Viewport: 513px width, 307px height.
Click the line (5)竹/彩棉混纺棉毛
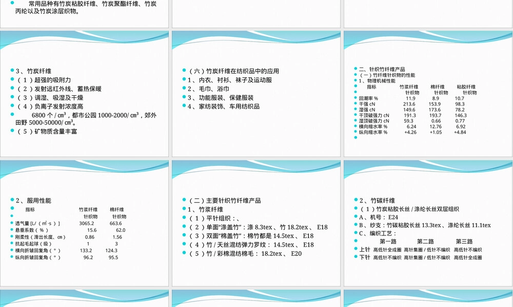pyautogui.click(x=245, y=253)
